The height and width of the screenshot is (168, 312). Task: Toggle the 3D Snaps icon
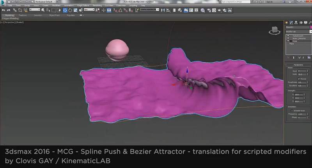[115, 10]
